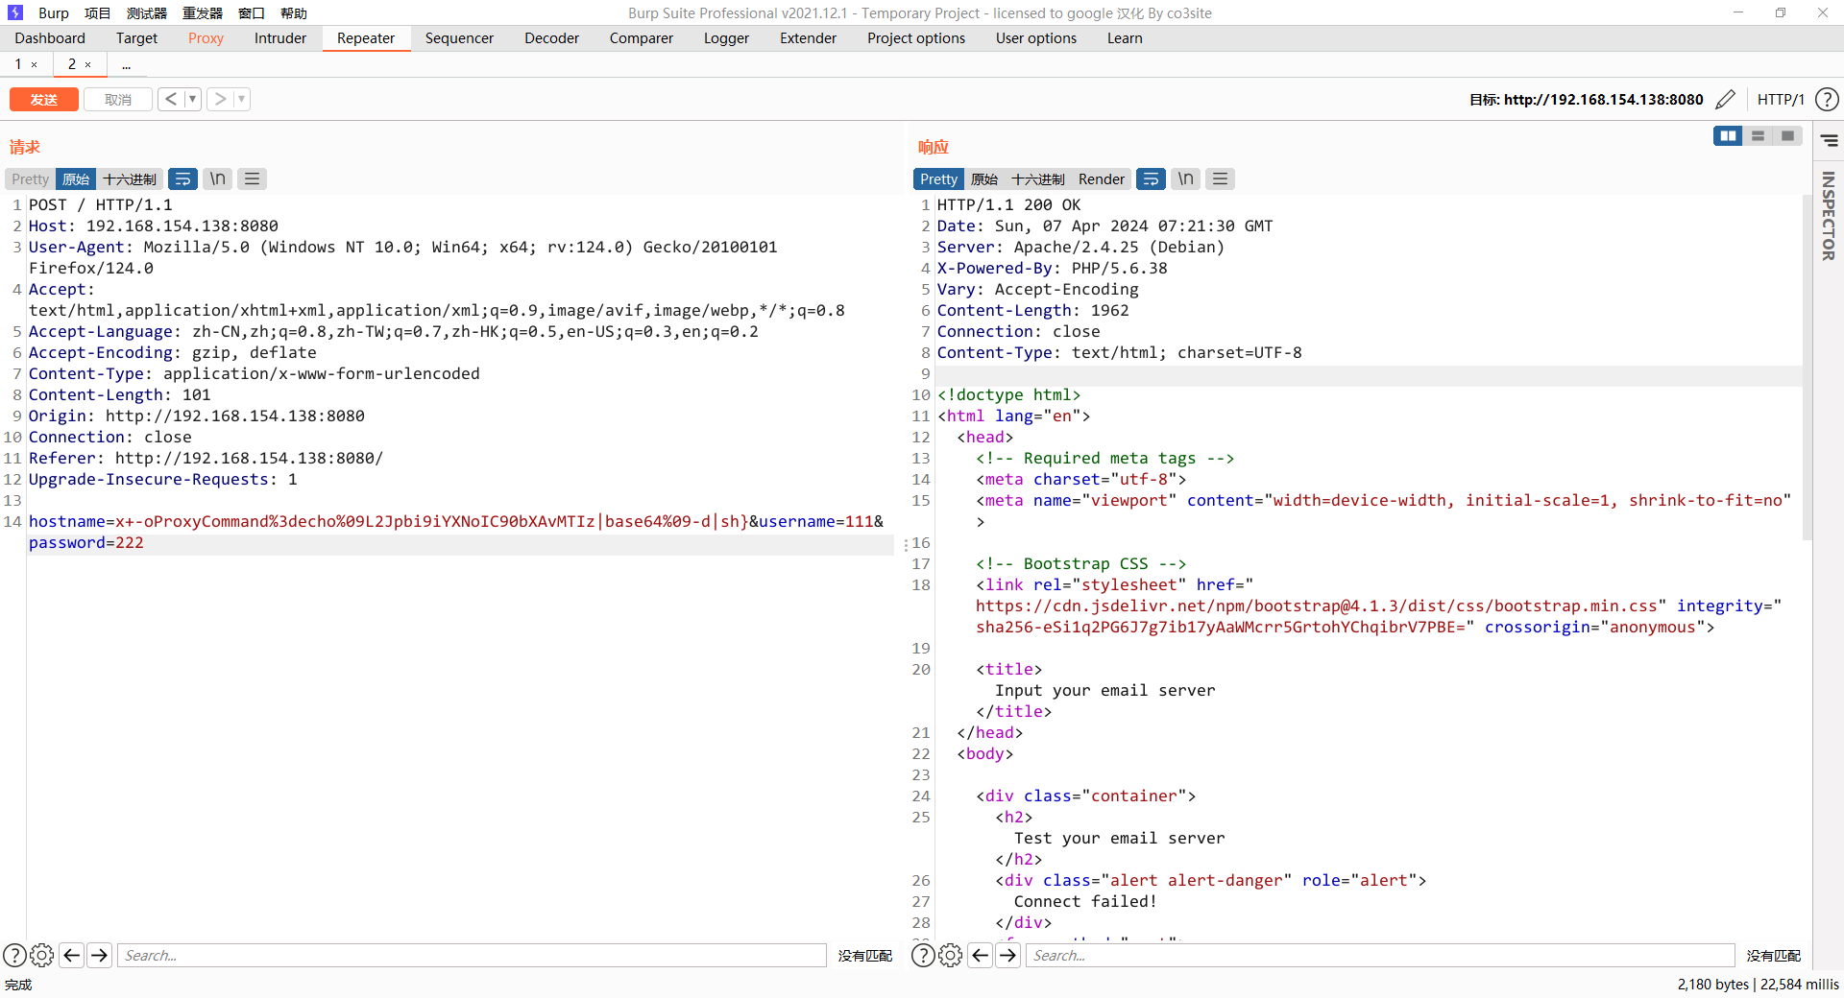Select side-by-side layout icon
Viewport: 1844px width, 998px height.
[x=1728, y=136]
